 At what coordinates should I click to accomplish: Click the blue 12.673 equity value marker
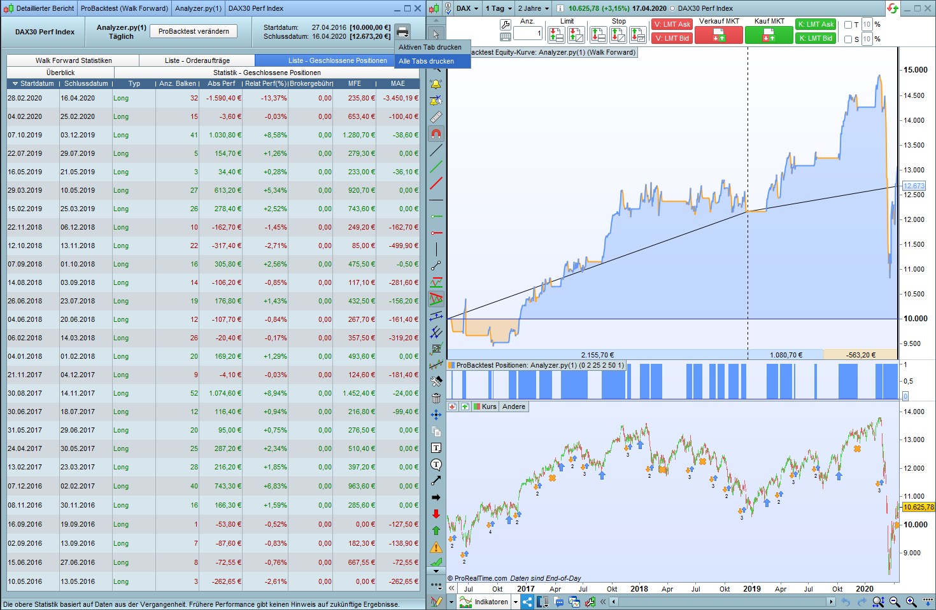914,186
